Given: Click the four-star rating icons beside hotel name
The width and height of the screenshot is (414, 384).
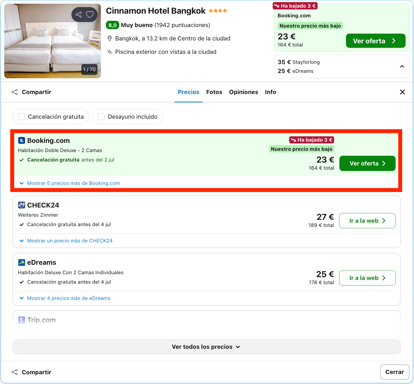Looking at the screenshot, I should tap(218, 11).
